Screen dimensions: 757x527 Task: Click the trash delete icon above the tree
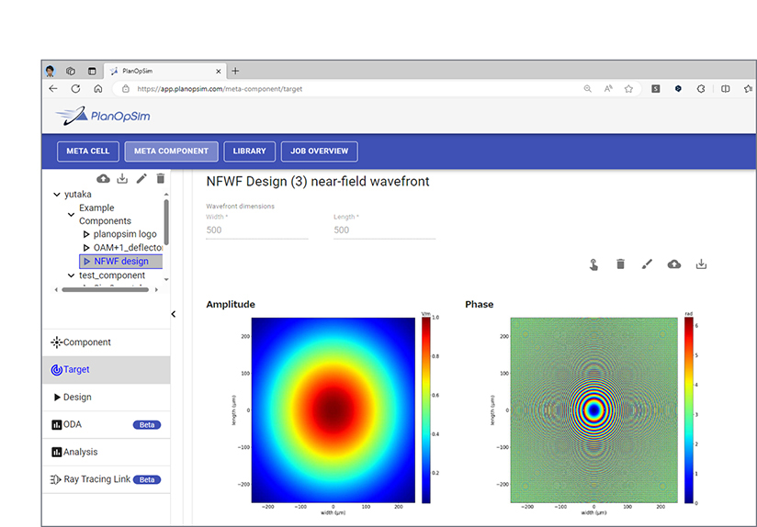pyautogui.click(x=161, y=178)
